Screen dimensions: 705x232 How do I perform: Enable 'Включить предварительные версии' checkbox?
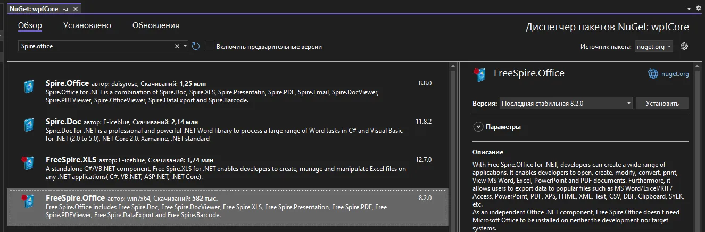pos(209,46)
